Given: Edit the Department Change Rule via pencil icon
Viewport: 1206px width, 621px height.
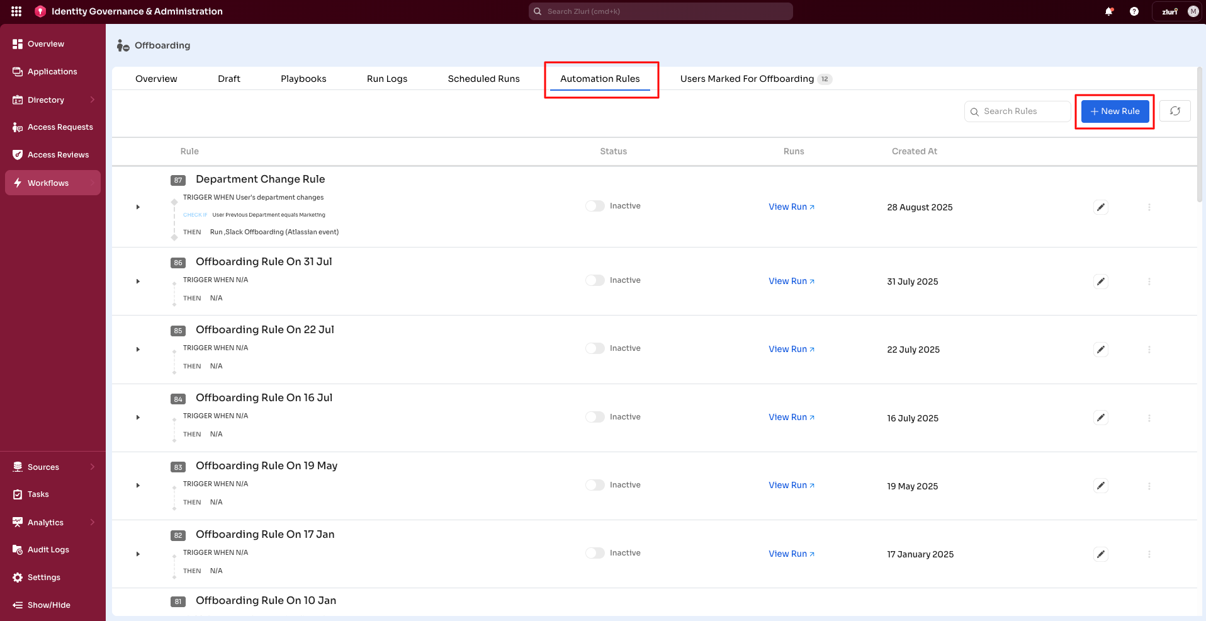Looking at the screenshot, I should (1100, 207).
